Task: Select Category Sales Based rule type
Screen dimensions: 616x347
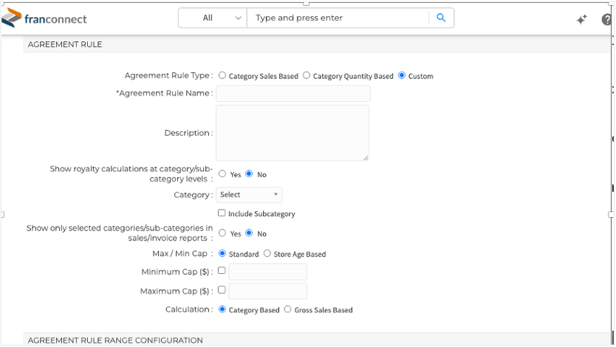Action: click(x=222, y=75)
